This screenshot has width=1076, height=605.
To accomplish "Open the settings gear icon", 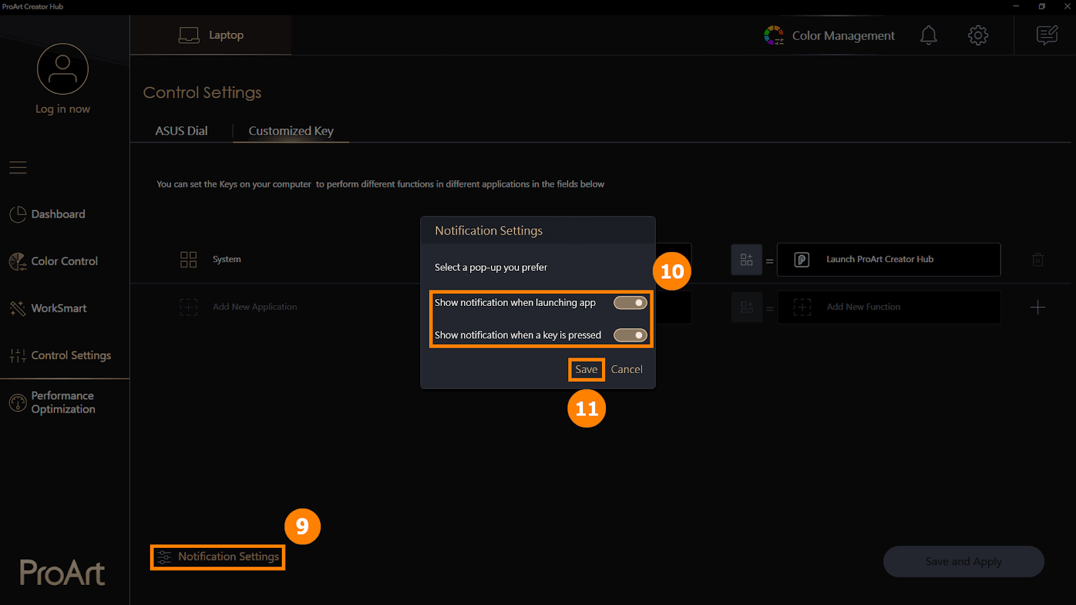I will [978, 35].
